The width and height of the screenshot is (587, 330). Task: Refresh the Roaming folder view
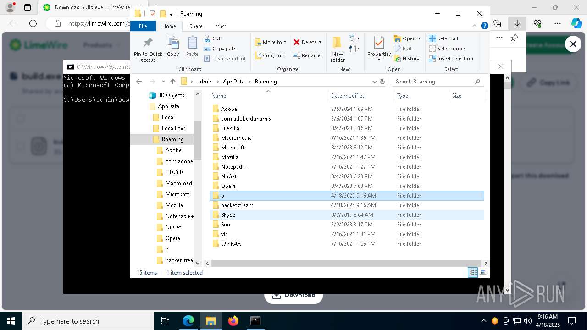point(382,82)
